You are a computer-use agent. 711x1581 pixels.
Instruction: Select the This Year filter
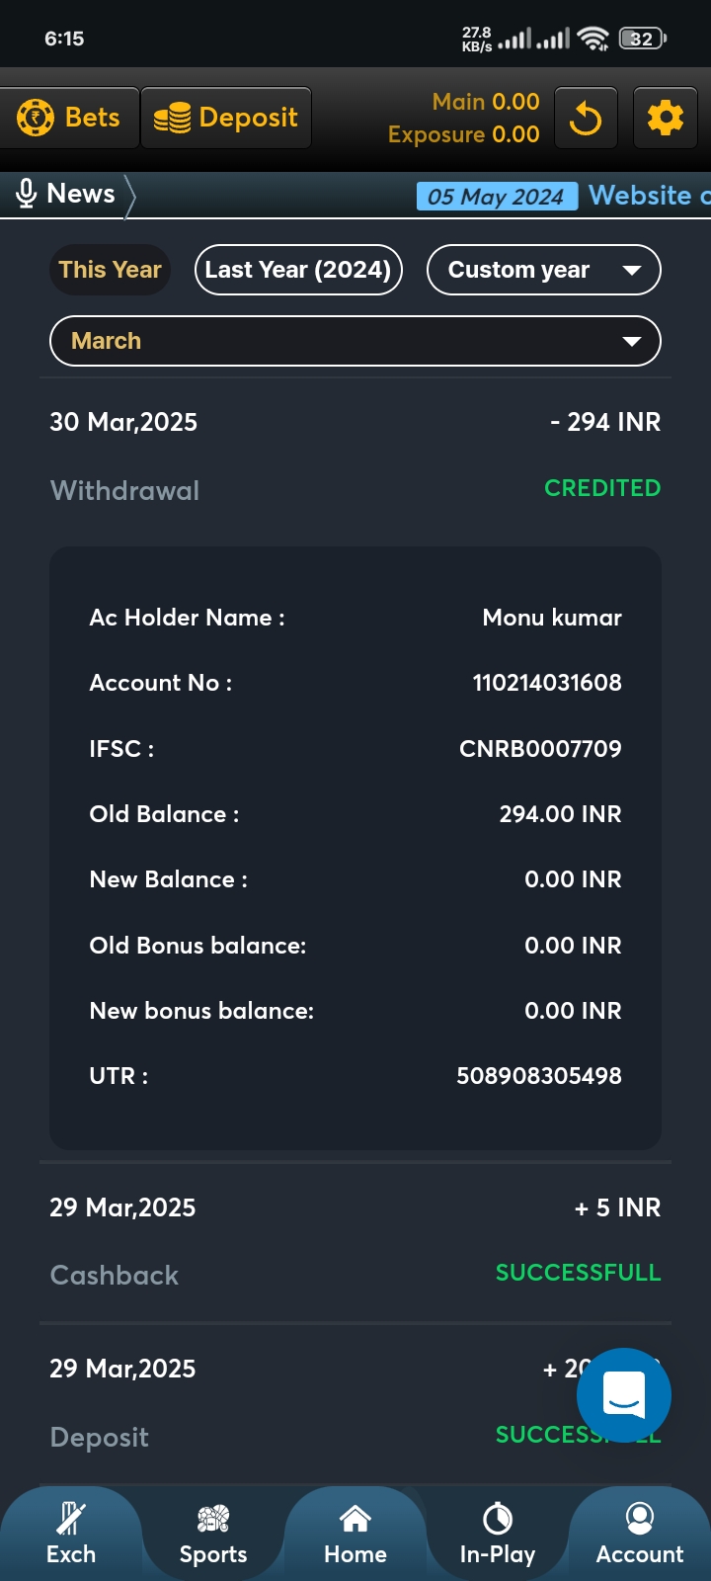click(110, 270)
